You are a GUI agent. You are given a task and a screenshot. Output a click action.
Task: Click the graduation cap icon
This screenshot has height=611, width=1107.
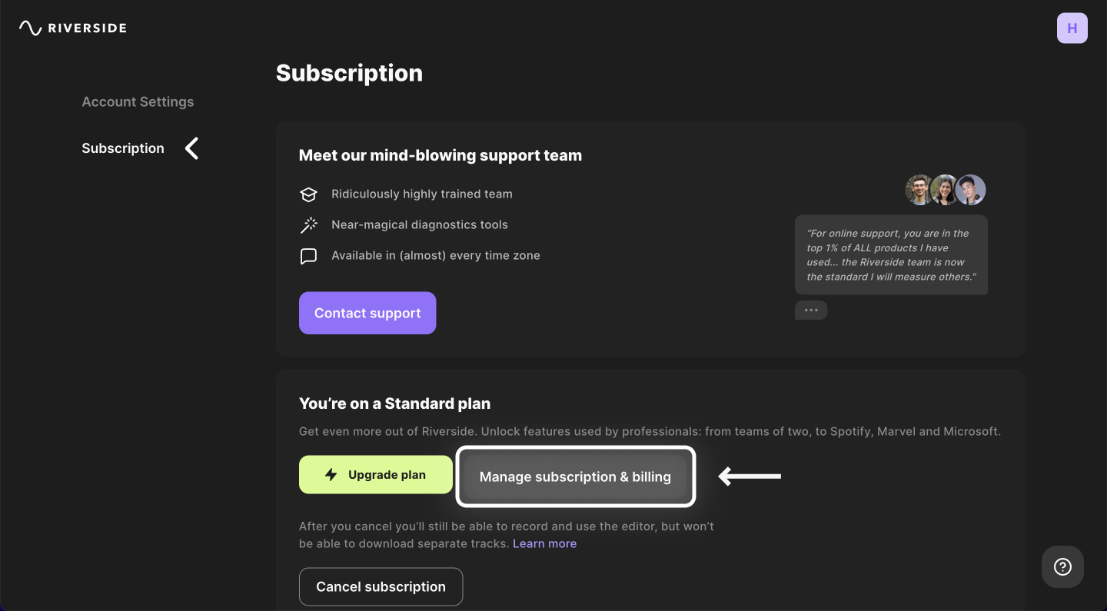coord(308,194)
